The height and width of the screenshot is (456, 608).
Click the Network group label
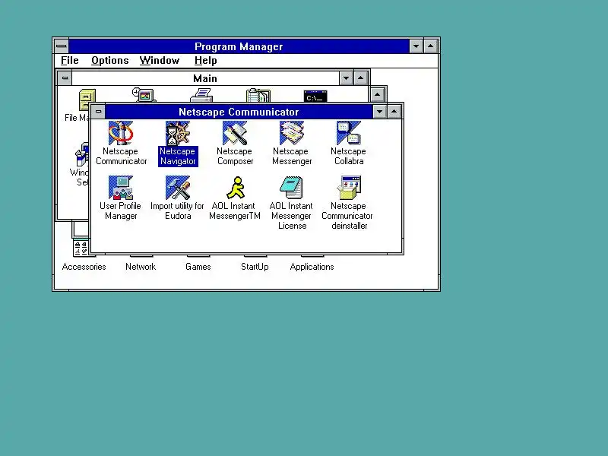(141, 267)
